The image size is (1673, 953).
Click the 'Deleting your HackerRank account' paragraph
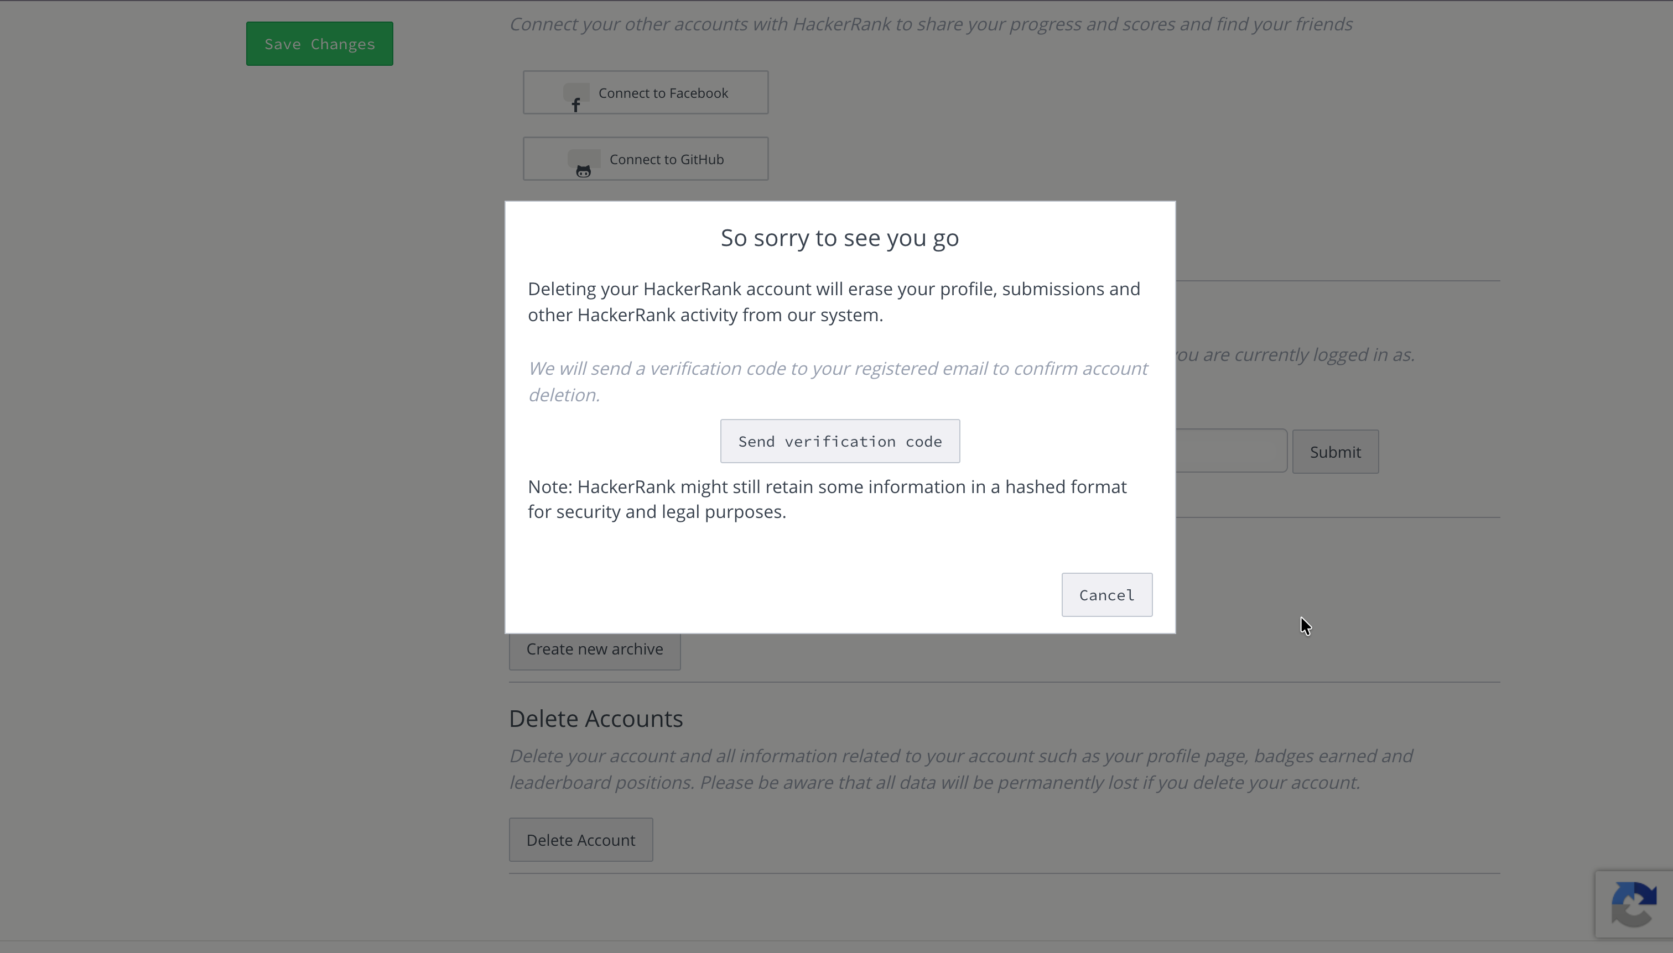(834, 302)
